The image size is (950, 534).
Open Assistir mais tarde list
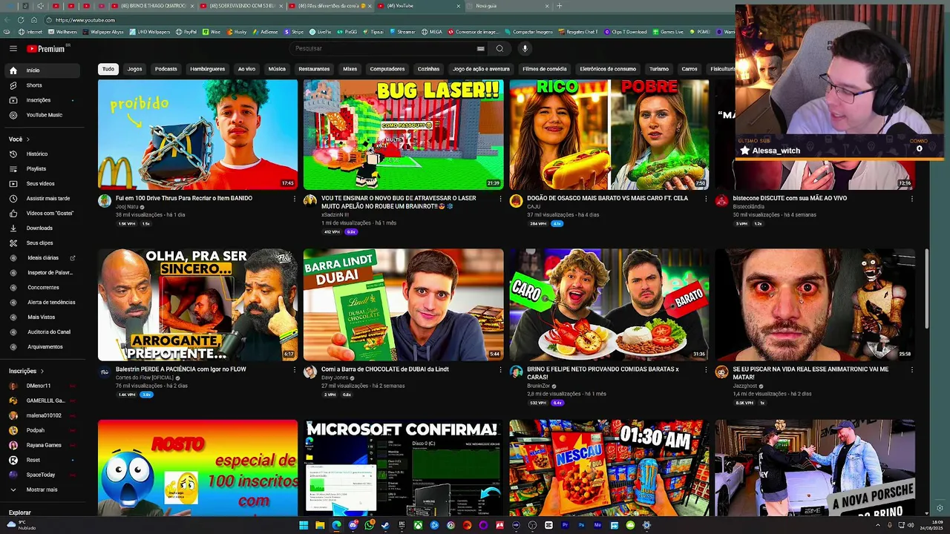42,198
